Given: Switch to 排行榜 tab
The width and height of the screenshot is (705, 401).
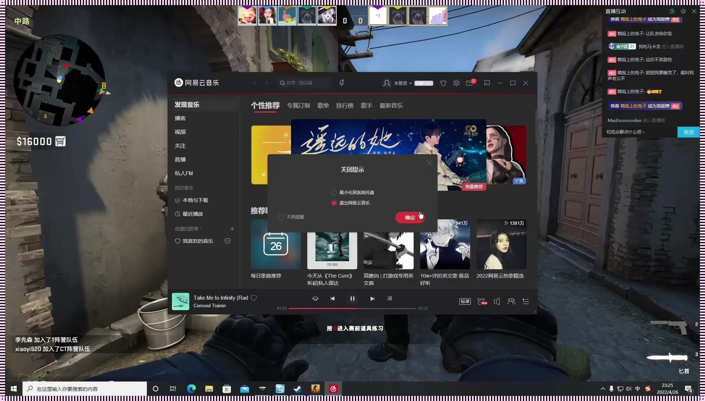Looking at the screenshot, I should tap(345, 105).
